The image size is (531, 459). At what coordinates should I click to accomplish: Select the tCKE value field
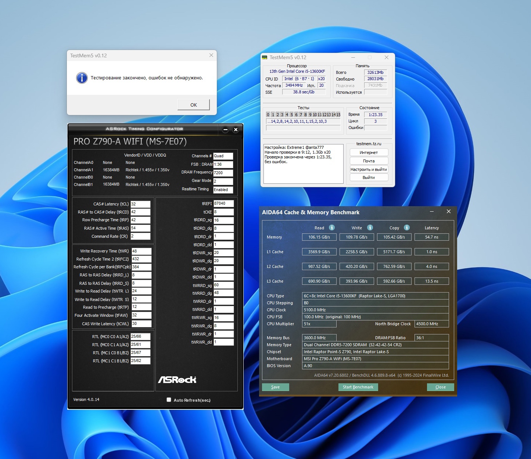pos(224,212)
